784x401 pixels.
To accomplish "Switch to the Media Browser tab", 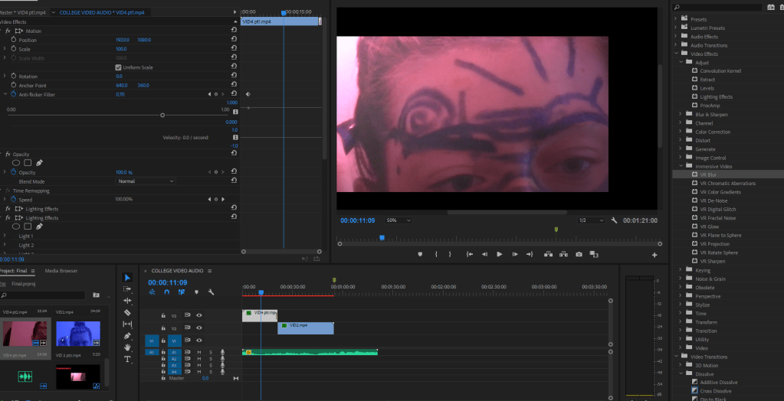I will [61, 271].
